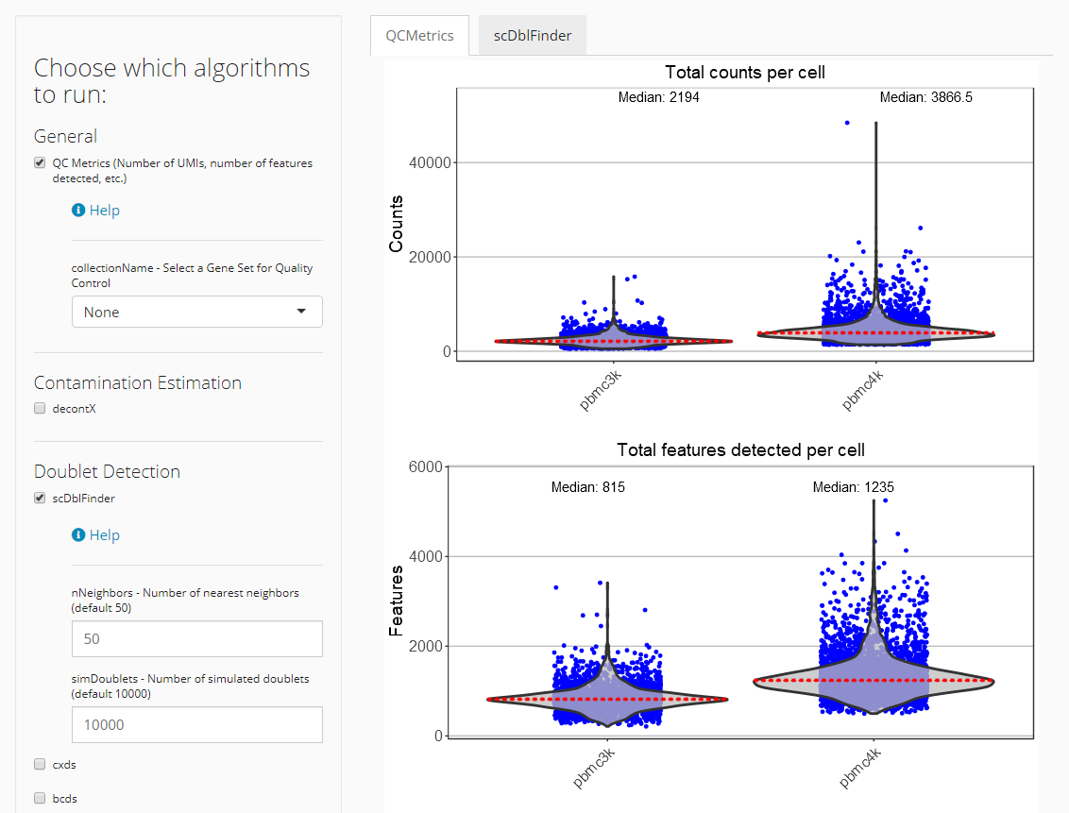The height and width of the screenshot is (813, 1069).
Task: Click the pbmc3k violin in Total features plot
Action: pos(607,699)
